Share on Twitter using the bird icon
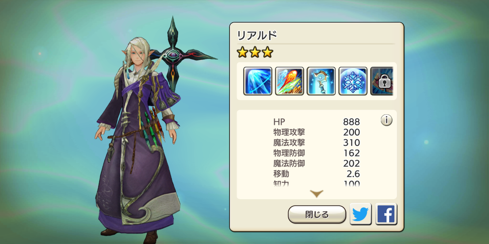489x244 pixels. pyautogui.click(x=361, y=214)
